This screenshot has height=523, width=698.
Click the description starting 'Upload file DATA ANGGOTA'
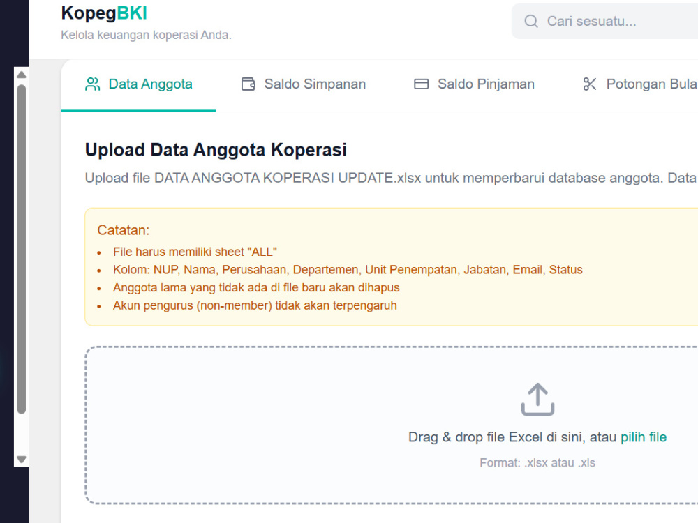click(392, 178)
